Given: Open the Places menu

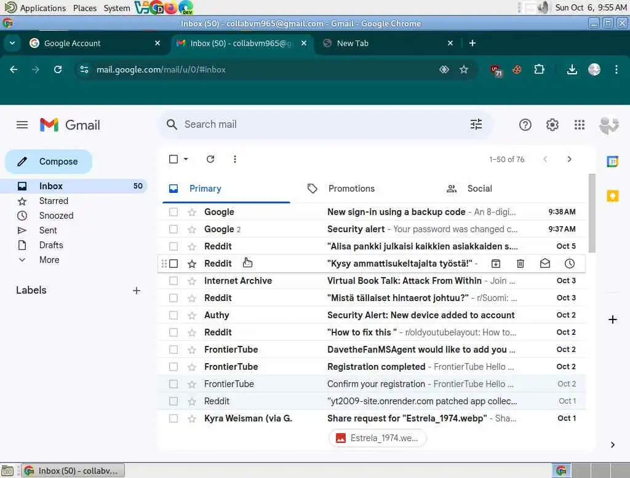Looking at the screenshot, I should (85, 7).
